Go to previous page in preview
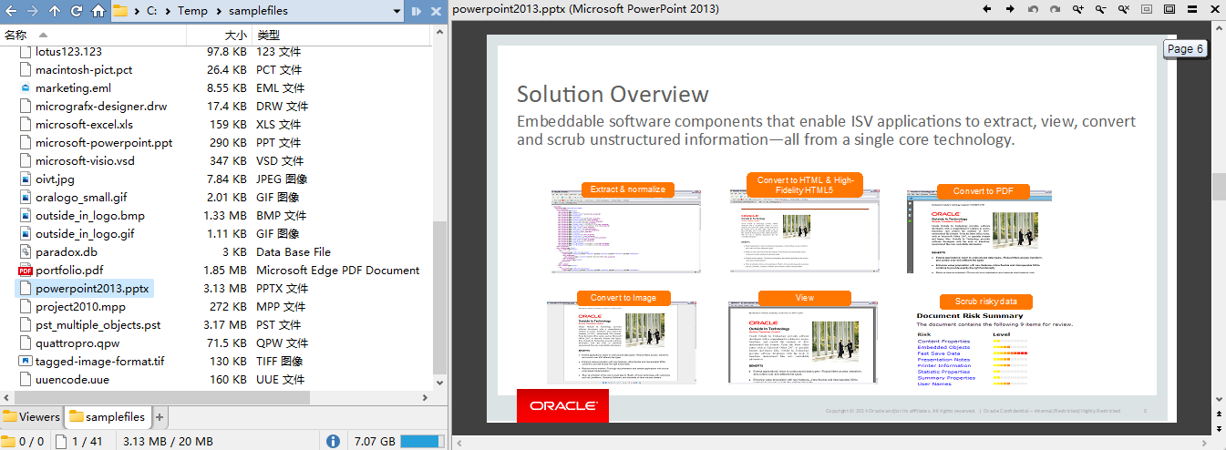Screen dimensions: 1226x450 [987, 9]
